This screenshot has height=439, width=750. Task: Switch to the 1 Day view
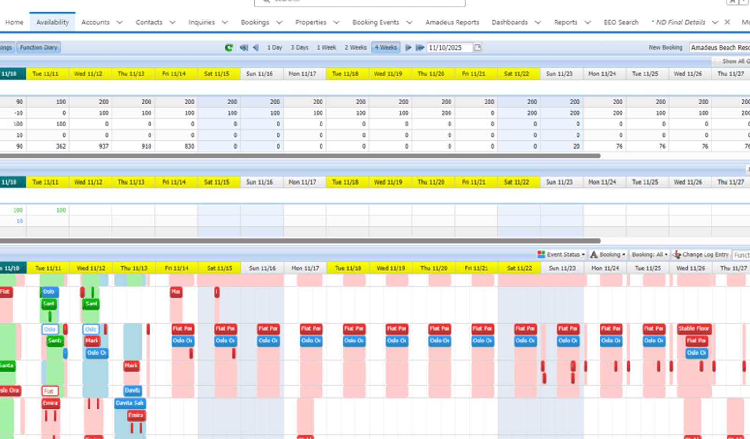[x=275, y=47]
